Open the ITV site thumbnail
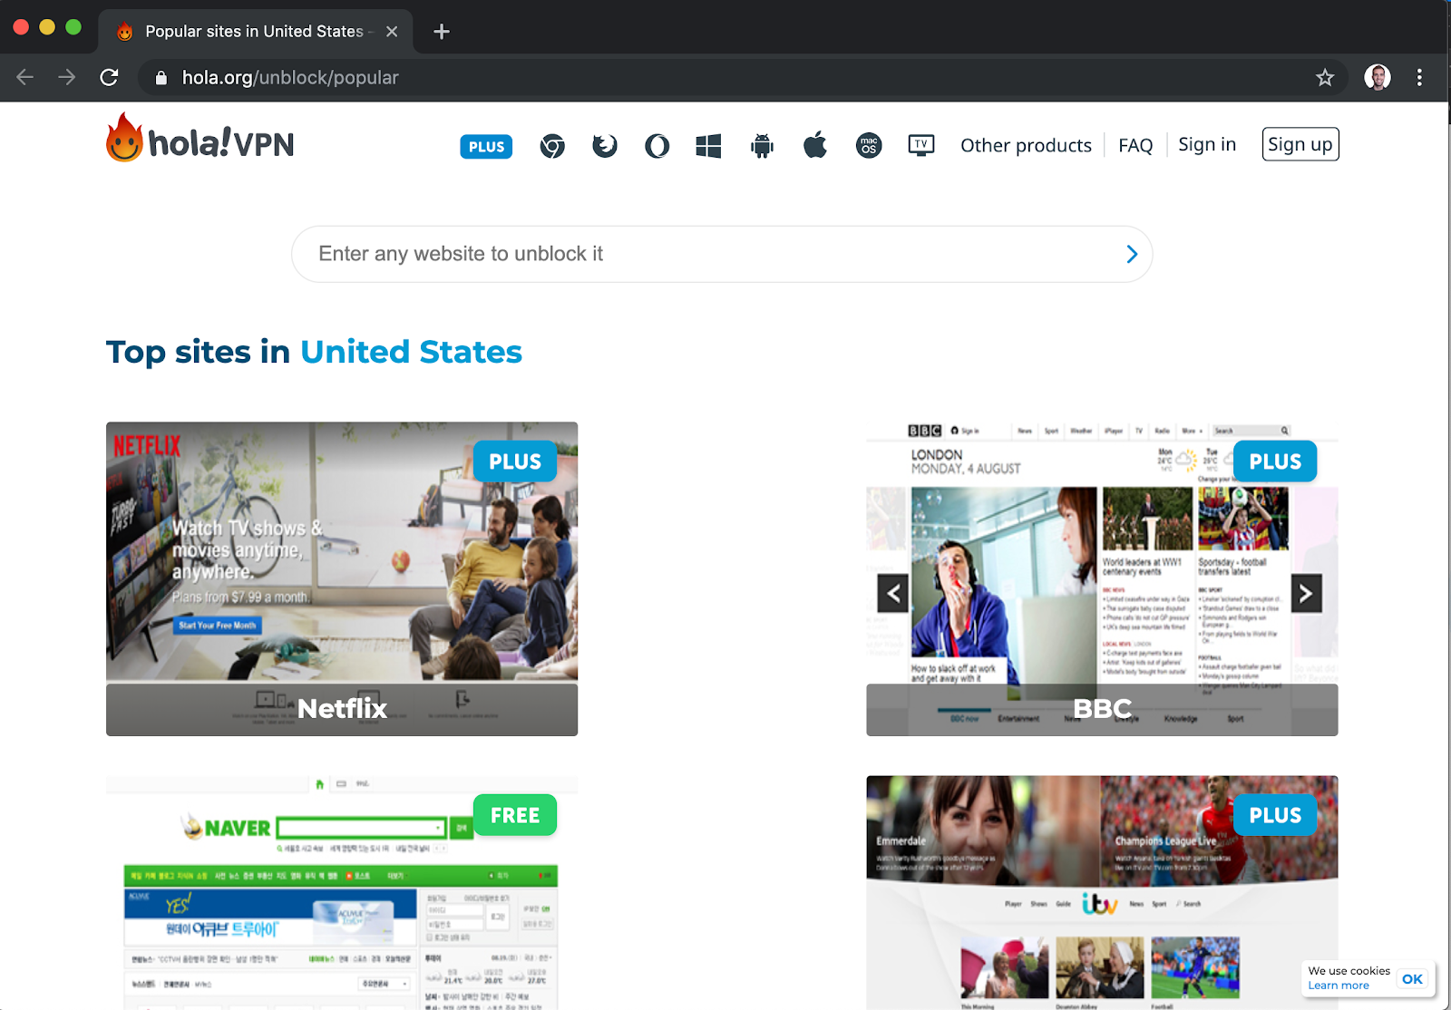 [1102, 892]
